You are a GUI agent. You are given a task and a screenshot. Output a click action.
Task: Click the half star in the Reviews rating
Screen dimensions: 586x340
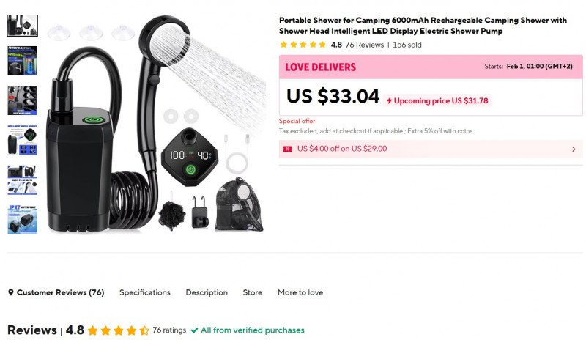[x=144, y=330]
